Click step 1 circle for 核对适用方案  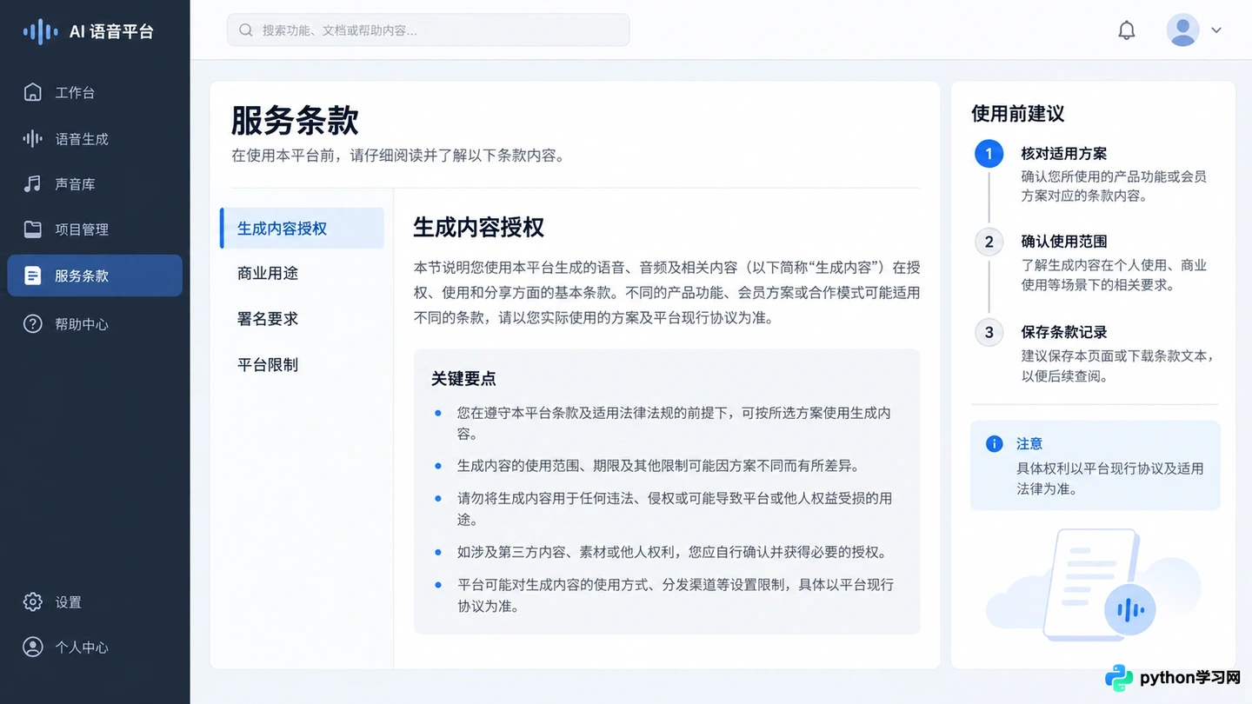pyautogui.click(x=989, y=154)
